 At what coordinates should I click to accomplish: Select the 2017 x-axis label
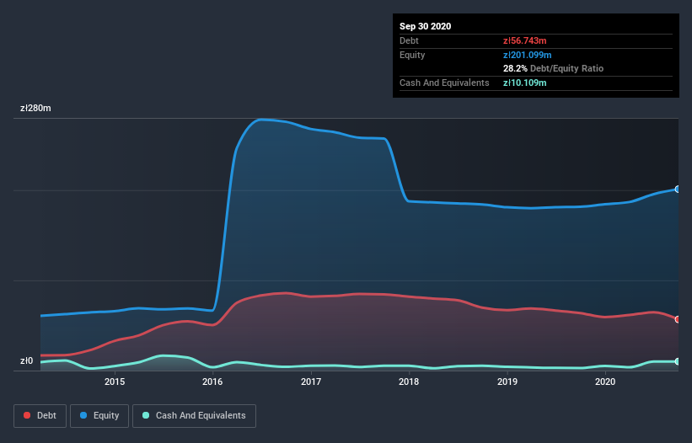pos(311,382)
